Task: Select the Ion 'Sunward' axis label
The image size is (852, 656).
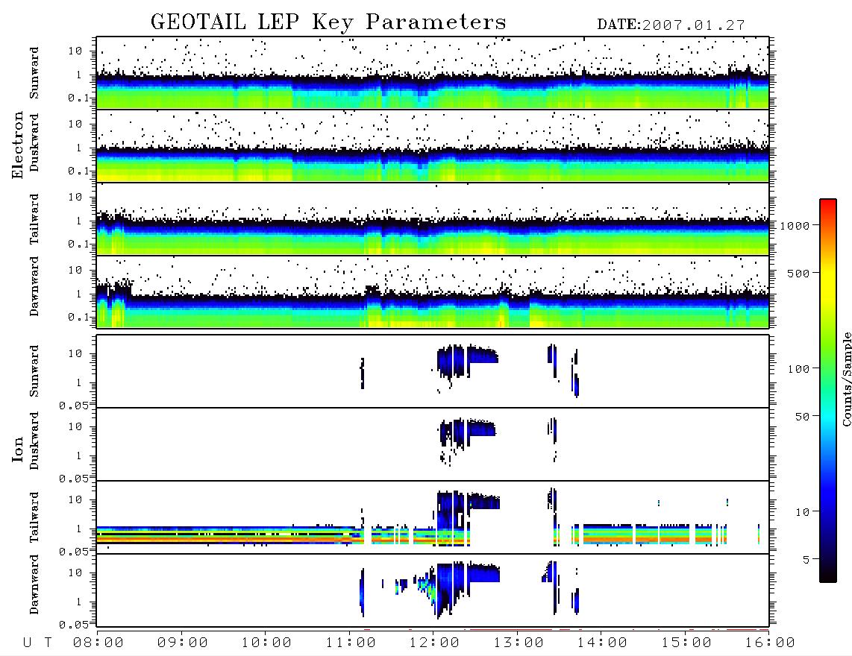Action: 34,371
